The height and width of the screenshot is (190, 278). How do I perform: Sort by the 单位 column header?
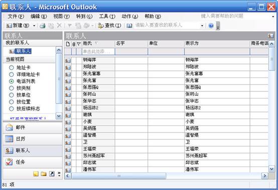(166, 43)
